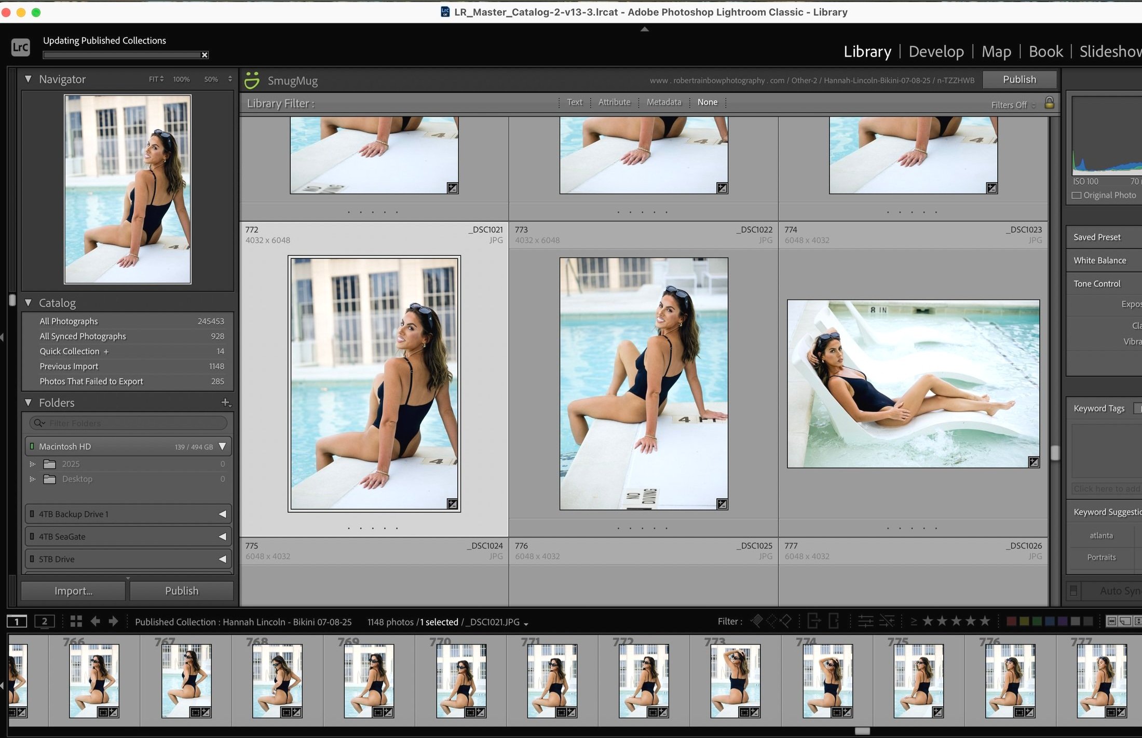Filter by red color label
1142x738 pixels.
click(x=1011, y=621)
